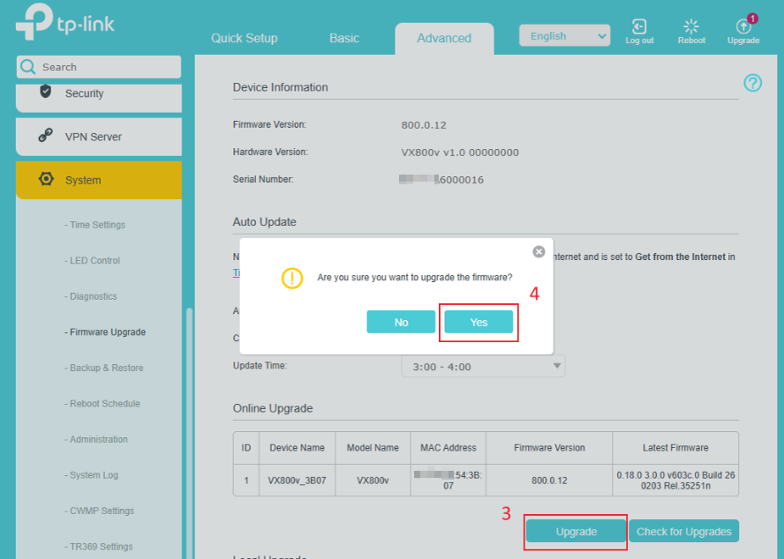Open the English language dropdown
The width and height of the screenshot is (784, 559).
pos(564,36)
